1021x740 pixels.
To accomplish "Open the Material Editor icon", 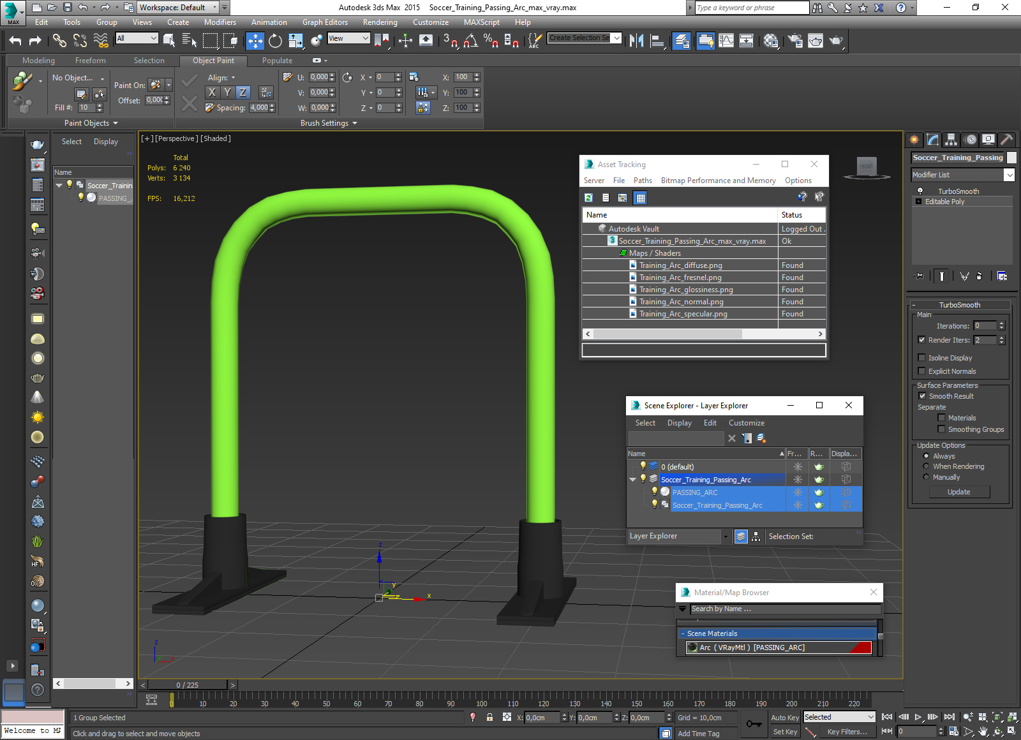I will (x=771, y=41).
